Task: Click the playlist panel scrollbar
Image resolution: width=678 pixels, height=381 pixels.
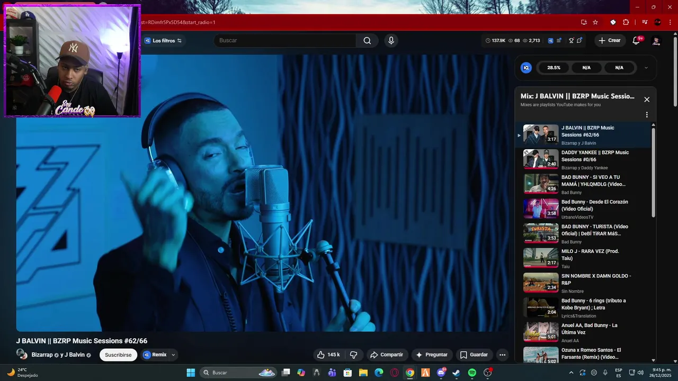Action: (653, 172)
